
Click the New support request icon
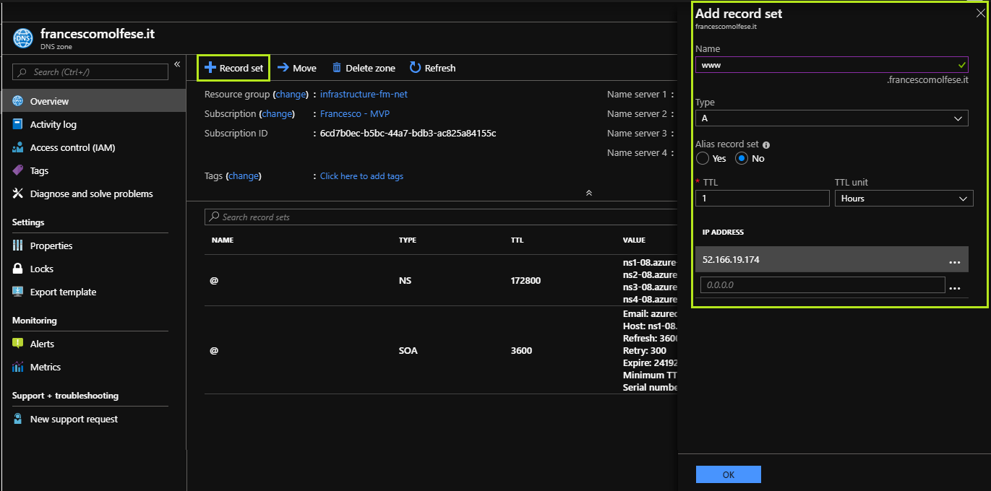[x=18, y=419]
